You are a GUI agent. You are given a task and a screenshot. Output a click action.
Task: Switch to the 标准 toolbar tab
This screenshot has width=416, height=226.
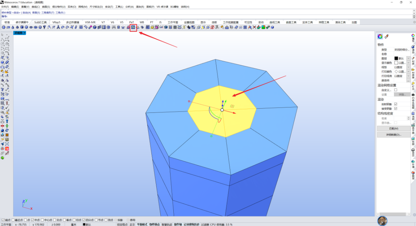(7, 22)
